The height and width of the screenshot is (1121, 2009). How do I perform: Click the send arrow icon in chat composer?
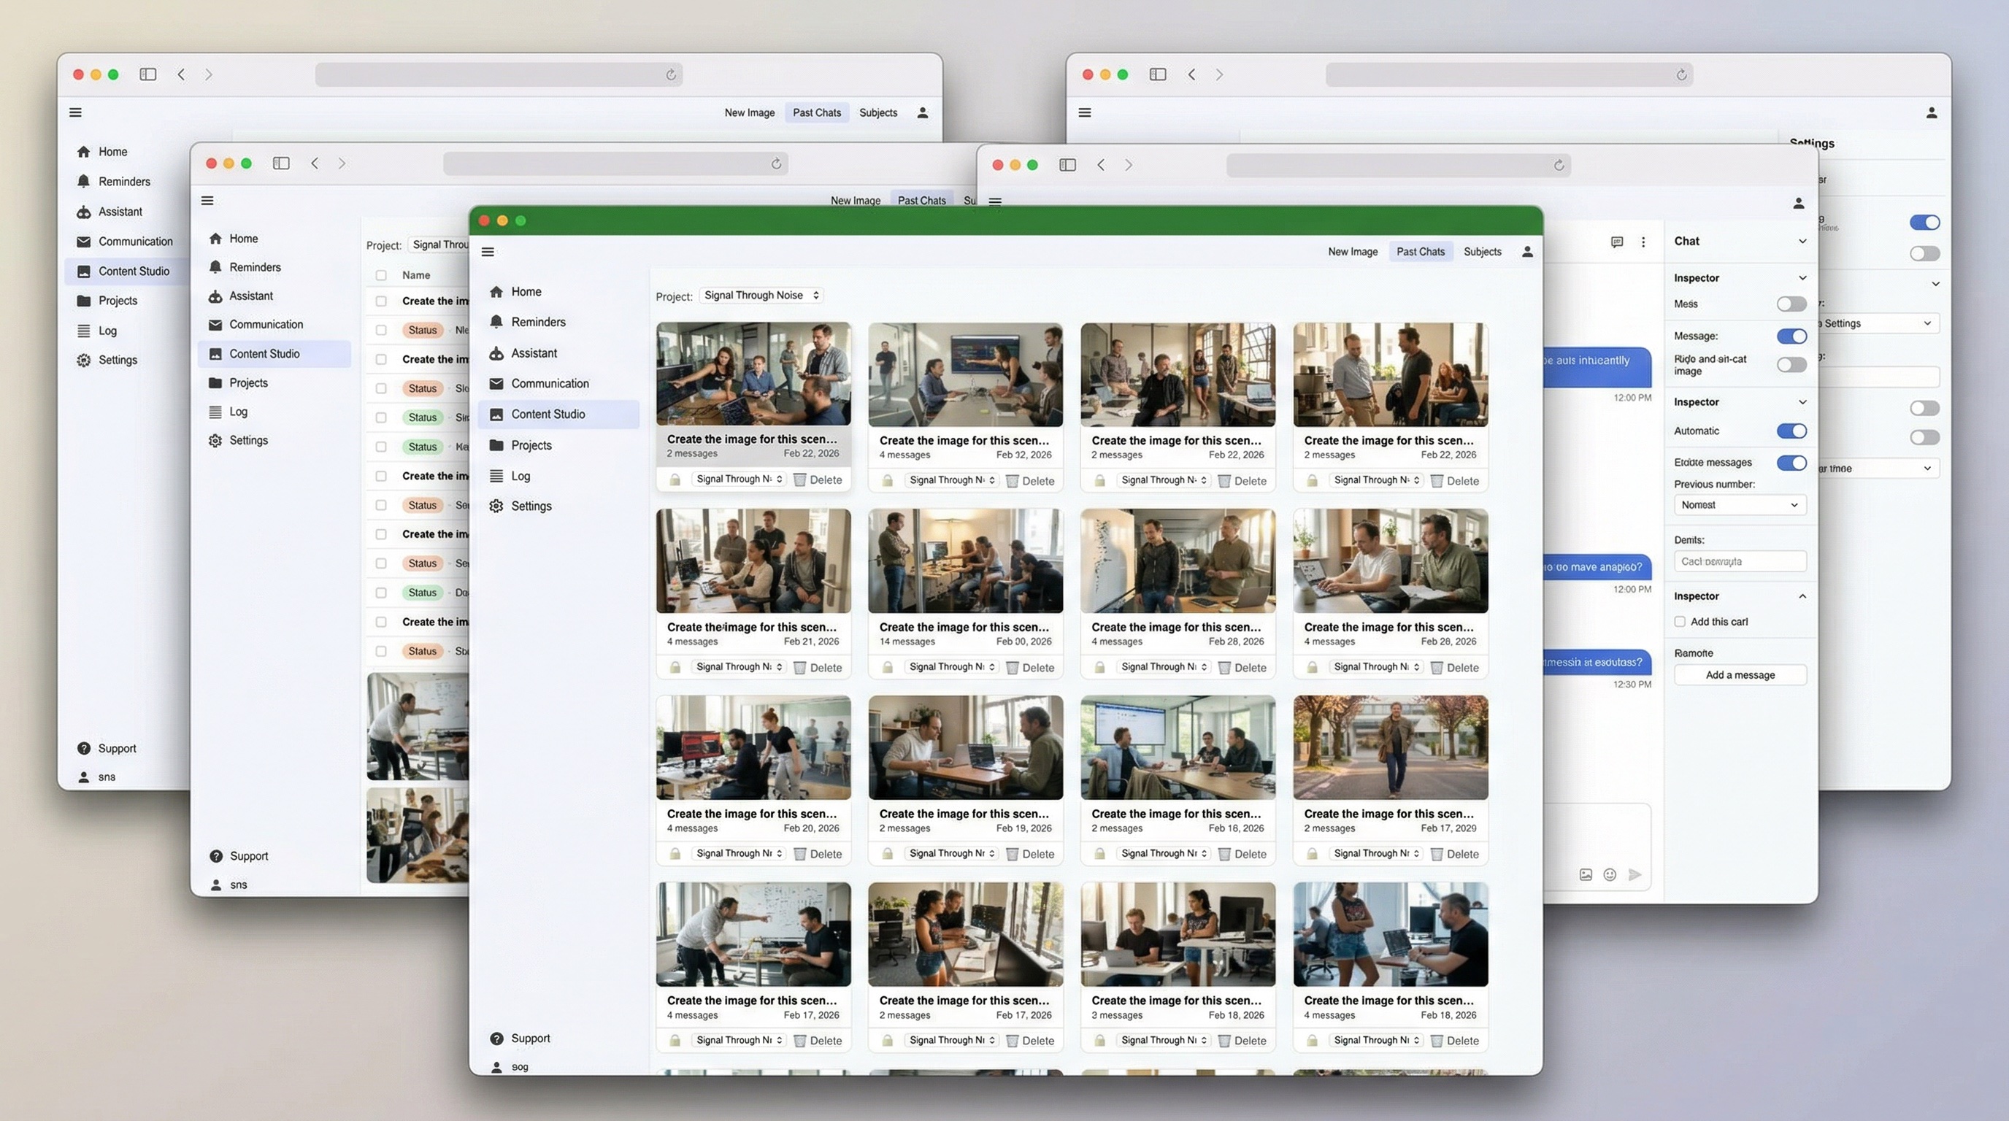pos(1635,874)
